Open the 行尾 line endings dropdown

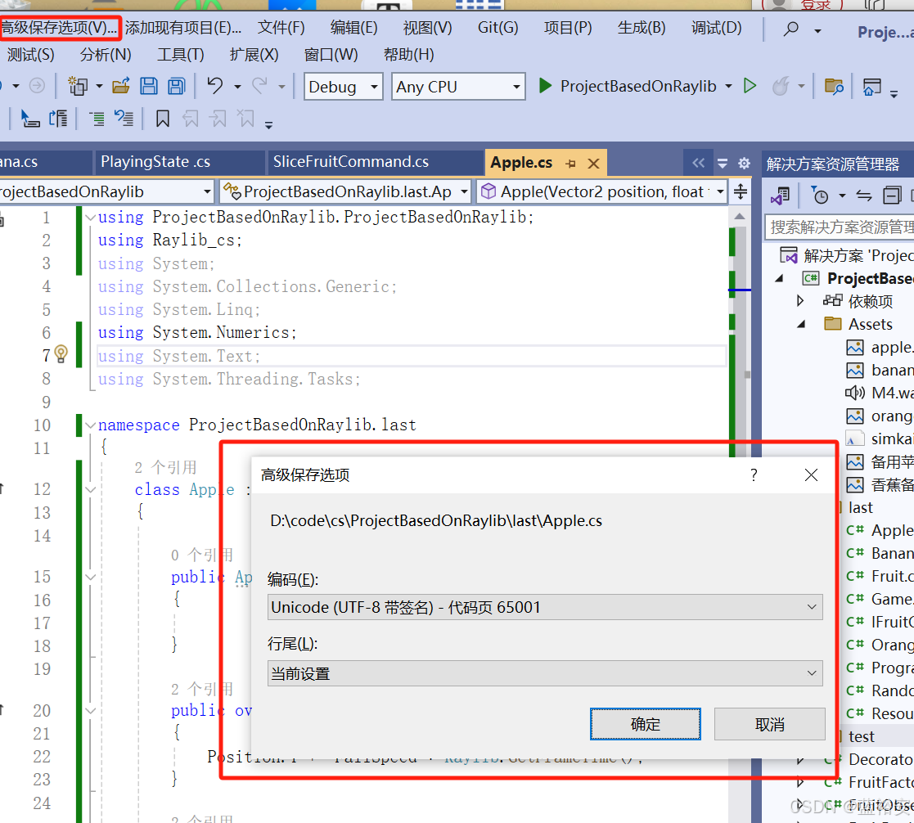[x=545, y=674]
